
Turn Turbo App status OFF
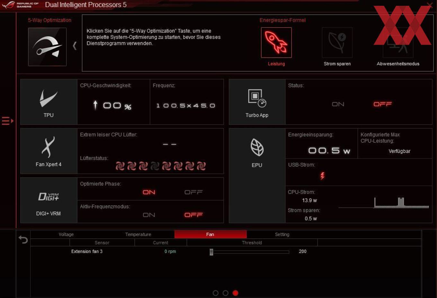(383, 104)
